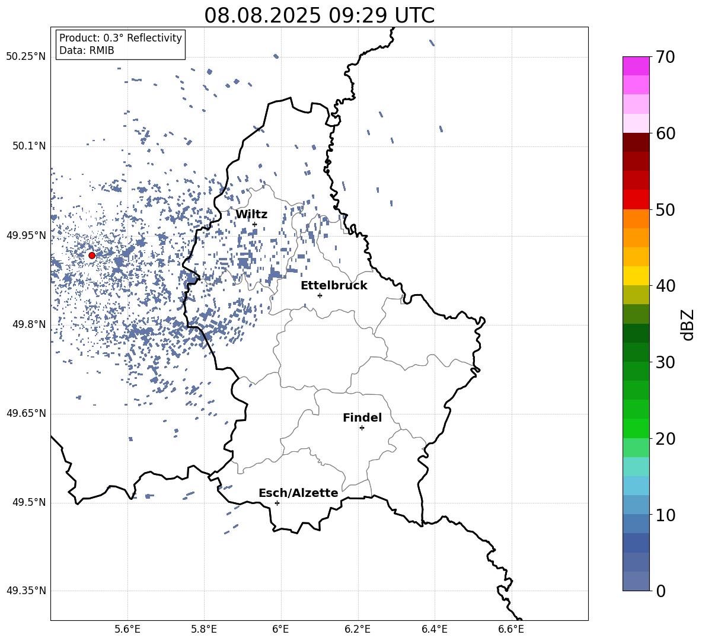Click the Ettelbruck city label
This screenshot has height=641, width=702.
[x=334, y=285]
